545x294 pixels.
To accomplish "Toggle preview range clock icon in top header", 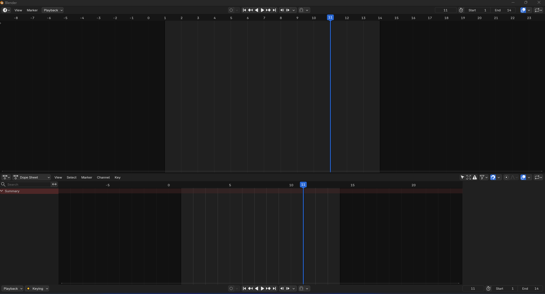I will click(x=461, y=10).
